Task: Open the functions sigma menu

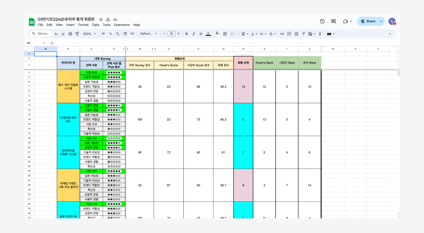Action: click(x=320, y=34)
